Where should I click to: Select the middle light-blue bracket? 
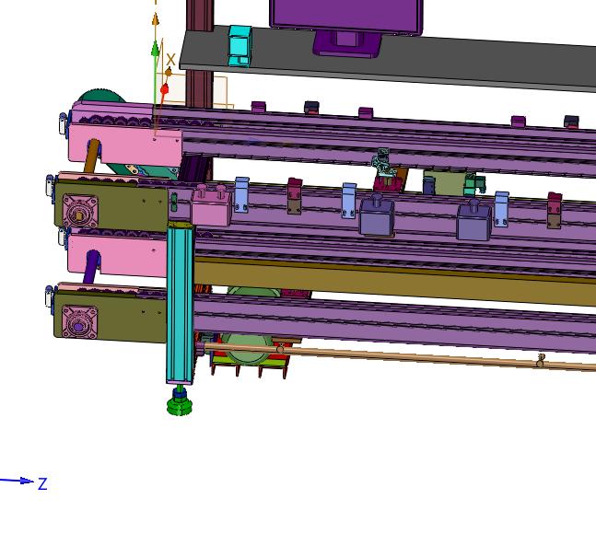coord(349,201)
